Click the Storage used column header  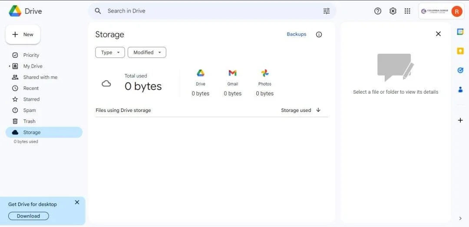pyautogui.click(x=296, y=110)
